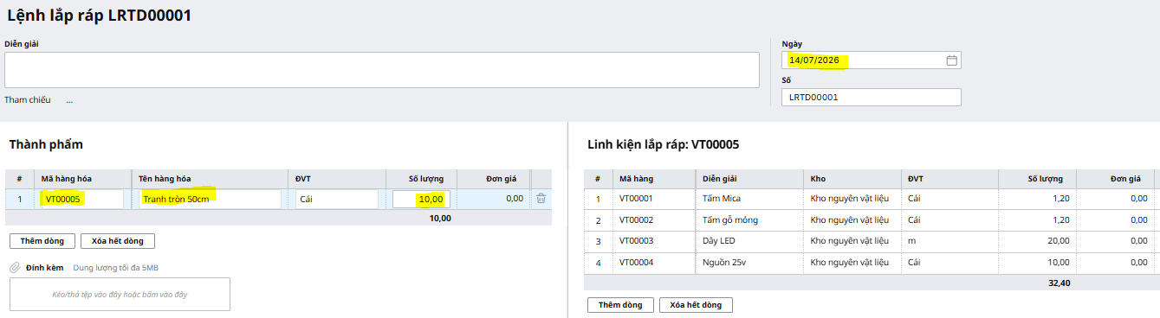Click the ĐVT field Cái in Thành phẩm
1160x318 pixels.
click(337, 199)
